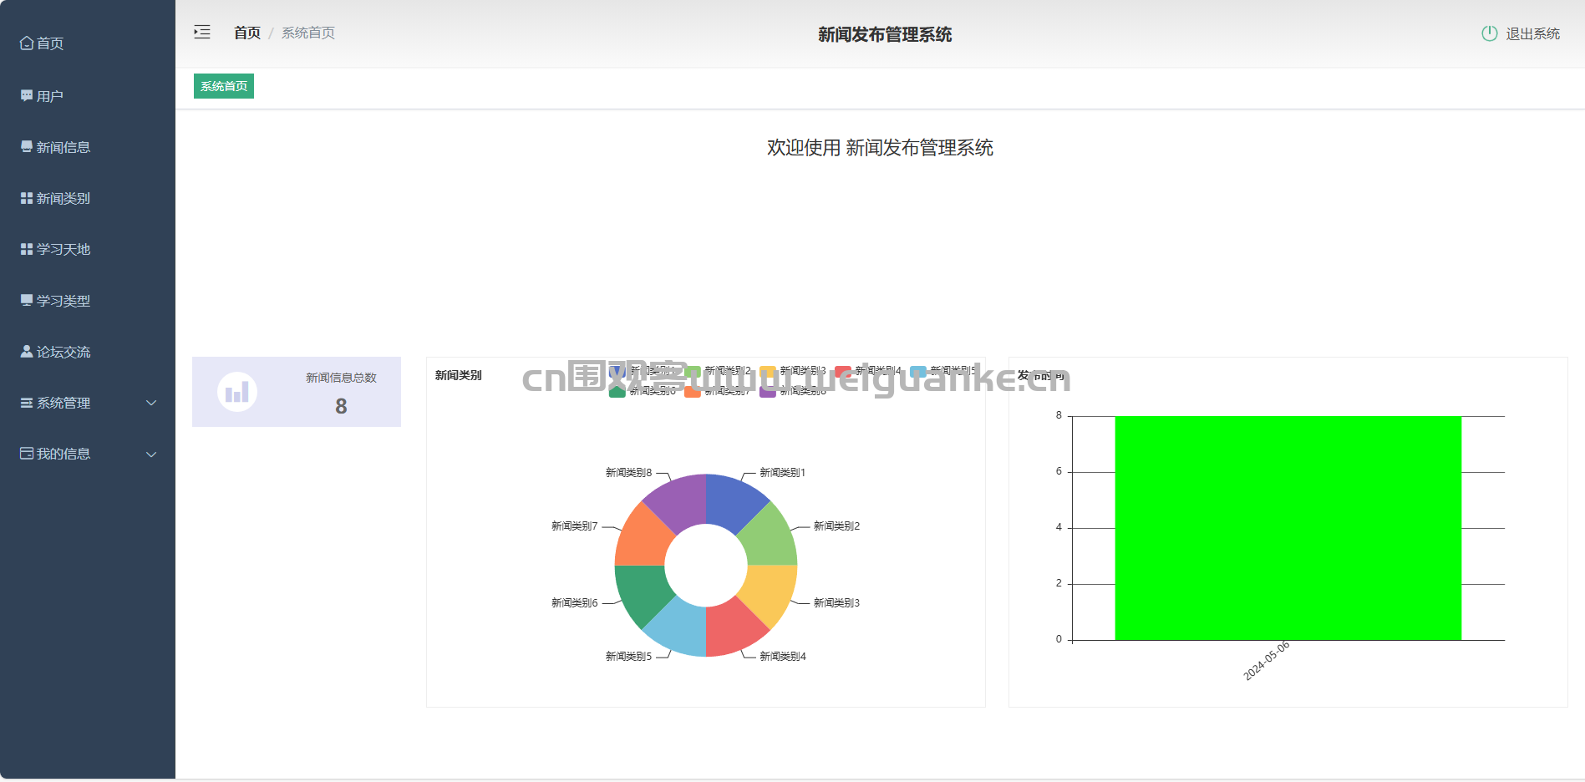Click the 首页 breadcrumb link

[247, 33]
